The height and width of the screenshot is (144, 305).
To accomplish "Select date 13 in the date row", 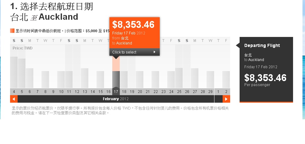I will click(85, 92).
